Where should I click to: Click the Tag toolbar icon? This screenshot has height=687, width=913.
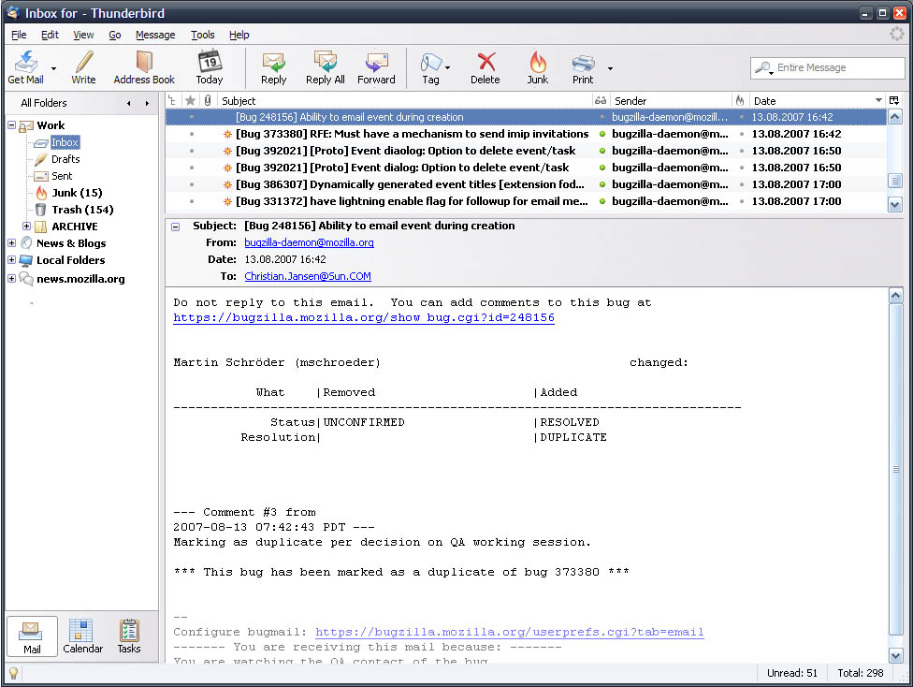point(430,67)
